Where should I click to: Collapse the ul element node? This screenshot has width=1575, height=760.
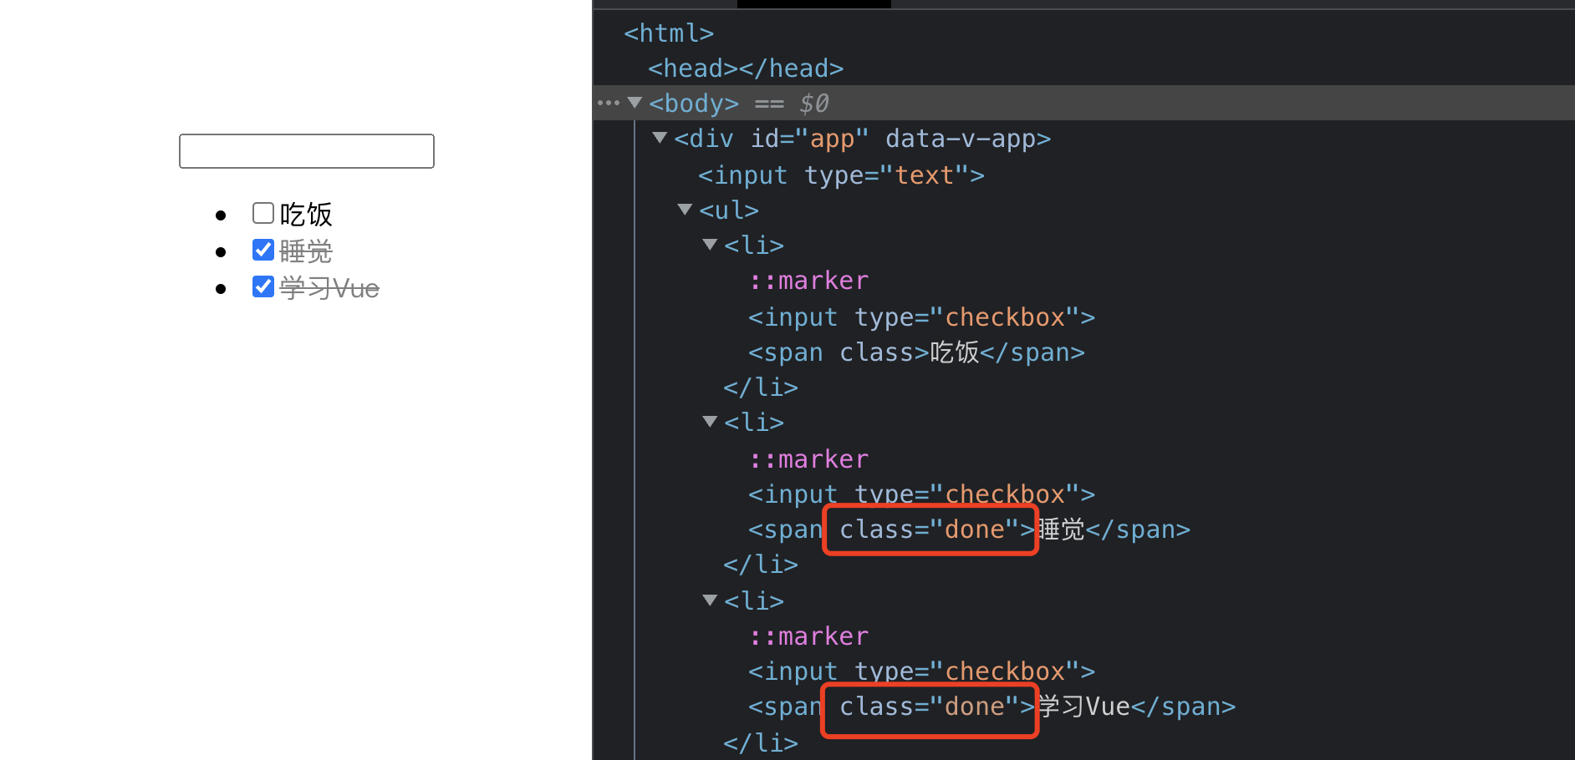pyautogui.click(x=685, y=210)
